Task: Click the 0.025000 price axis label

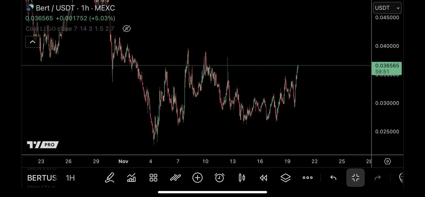Action: pos(387,132)
